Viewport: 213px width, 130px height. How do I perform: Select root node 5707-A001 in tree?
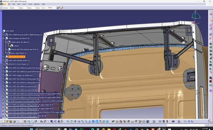[x=10, y=31]
